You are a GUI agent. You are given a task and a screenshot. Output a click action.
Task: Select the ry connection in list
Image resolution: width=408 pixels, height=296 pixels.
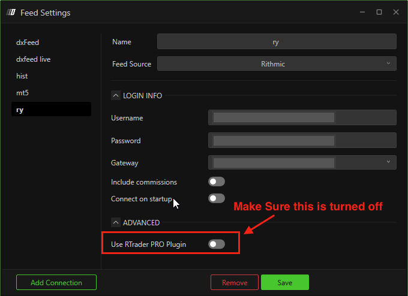coord(51,110)
